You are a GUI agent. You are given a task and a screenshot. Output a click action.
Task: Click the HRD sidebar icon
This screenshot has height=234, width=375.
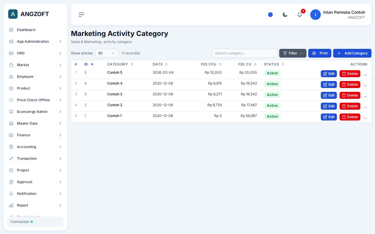click(11, 53)
